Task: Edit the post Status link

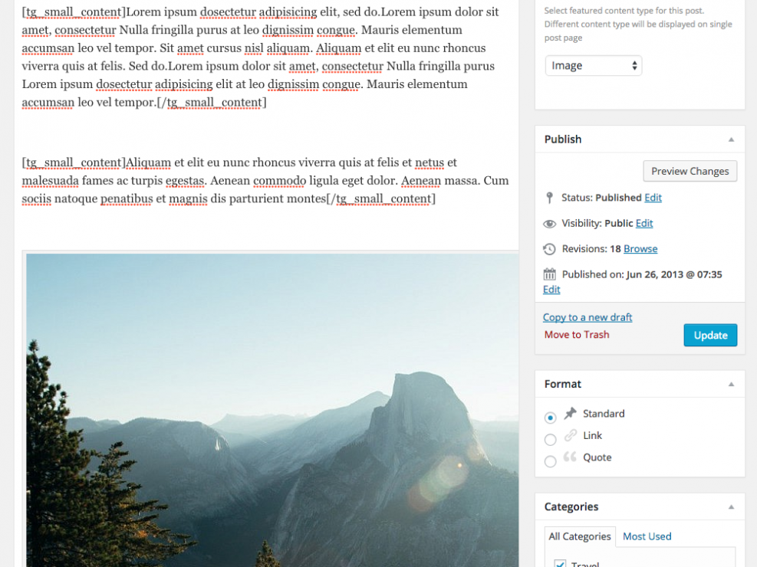Action: [x=653, y=198]
